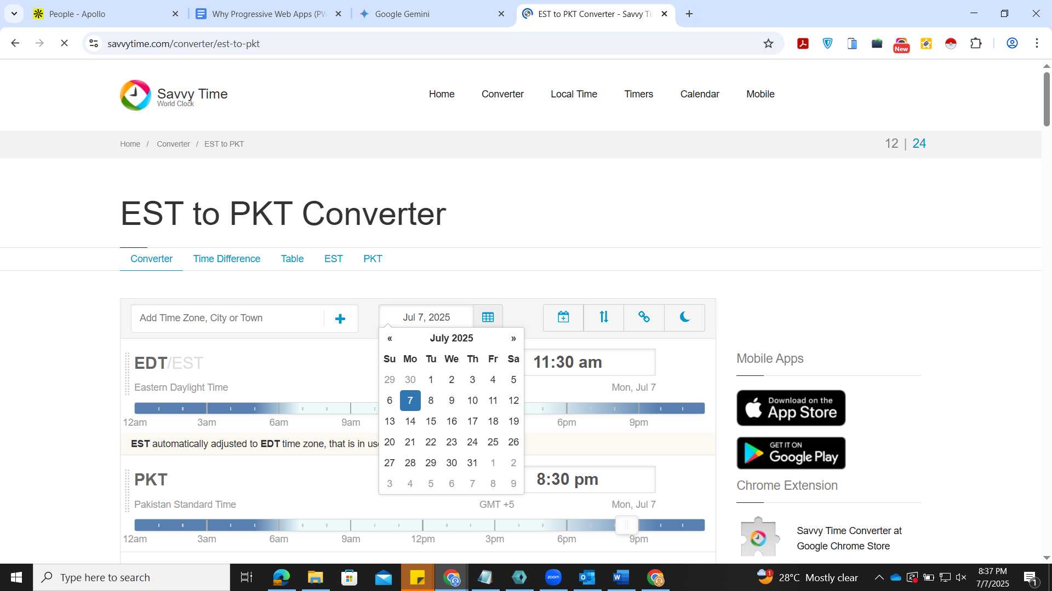The image size is (1052, 591).
Task: Select the EST tab
Action: pos(334,259)
